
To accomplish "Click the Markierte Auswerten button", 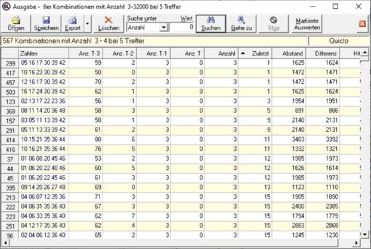I will [307, 24].
